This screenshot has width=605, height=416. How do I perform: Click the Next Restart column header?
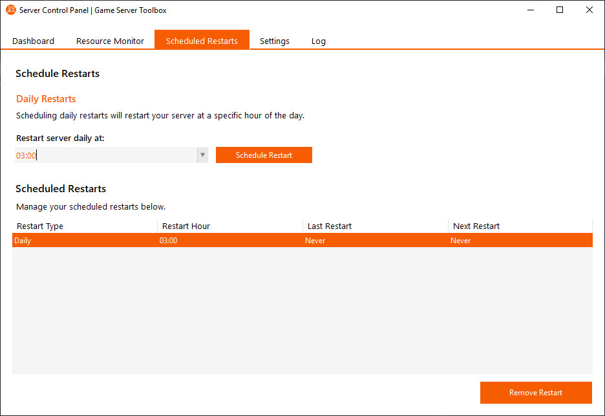(x=476, y=226)
